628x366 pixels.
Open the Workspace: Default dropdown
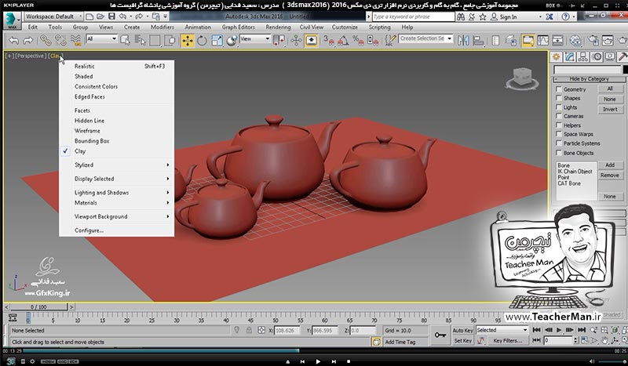coord(53,16)
